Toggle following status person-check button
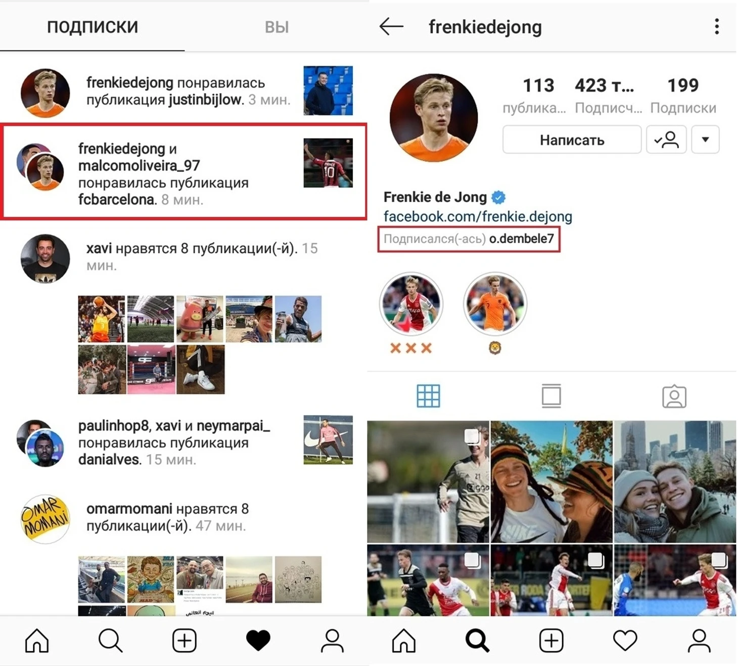This screenshot has height=666, width=738. point(666,140)
